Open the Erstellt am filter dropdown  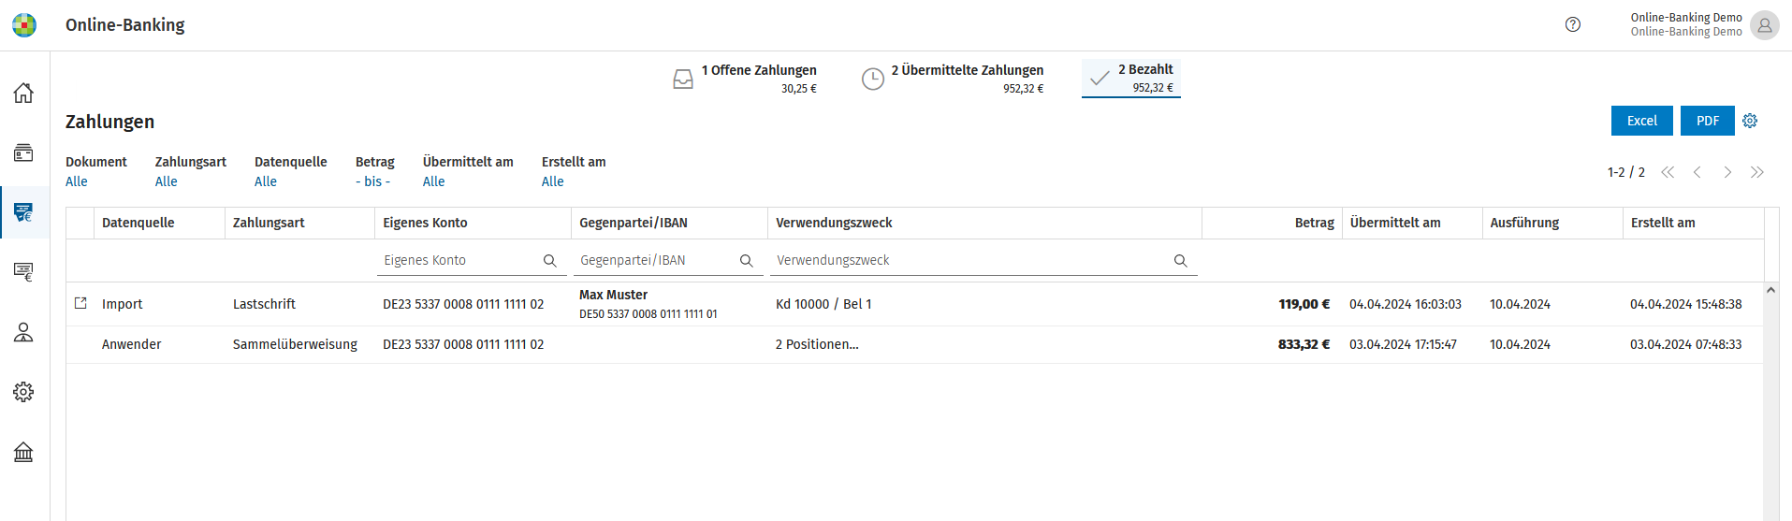point(553,181)
